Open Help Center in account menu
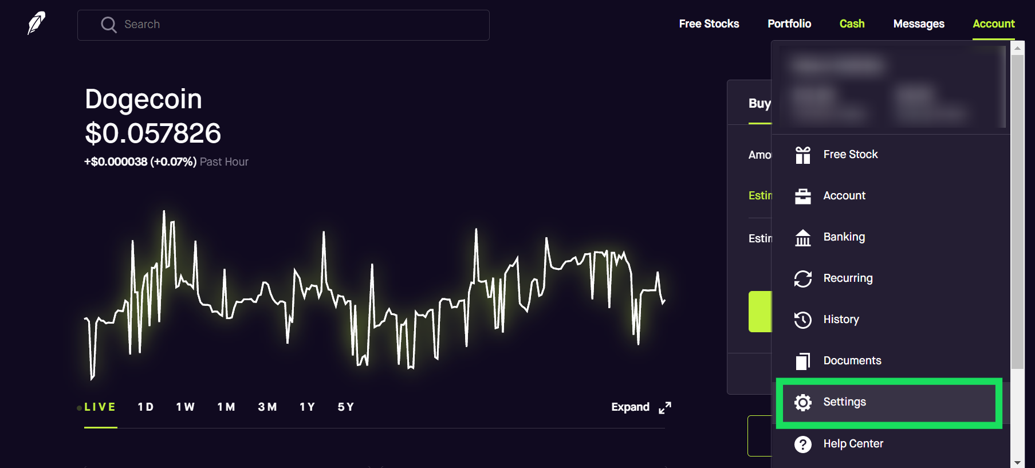Image resolution: width=1035 pixels, height=468 pixels. [891, 444]
